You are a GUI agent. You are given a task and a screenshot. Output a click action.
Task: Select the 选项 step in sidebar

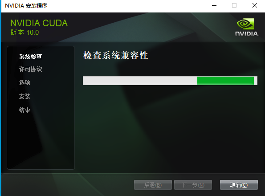(24, 82)
